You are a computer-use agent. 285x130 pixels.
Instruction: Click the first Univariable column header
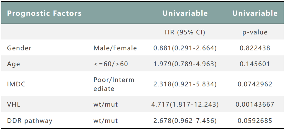click(185, 13)
